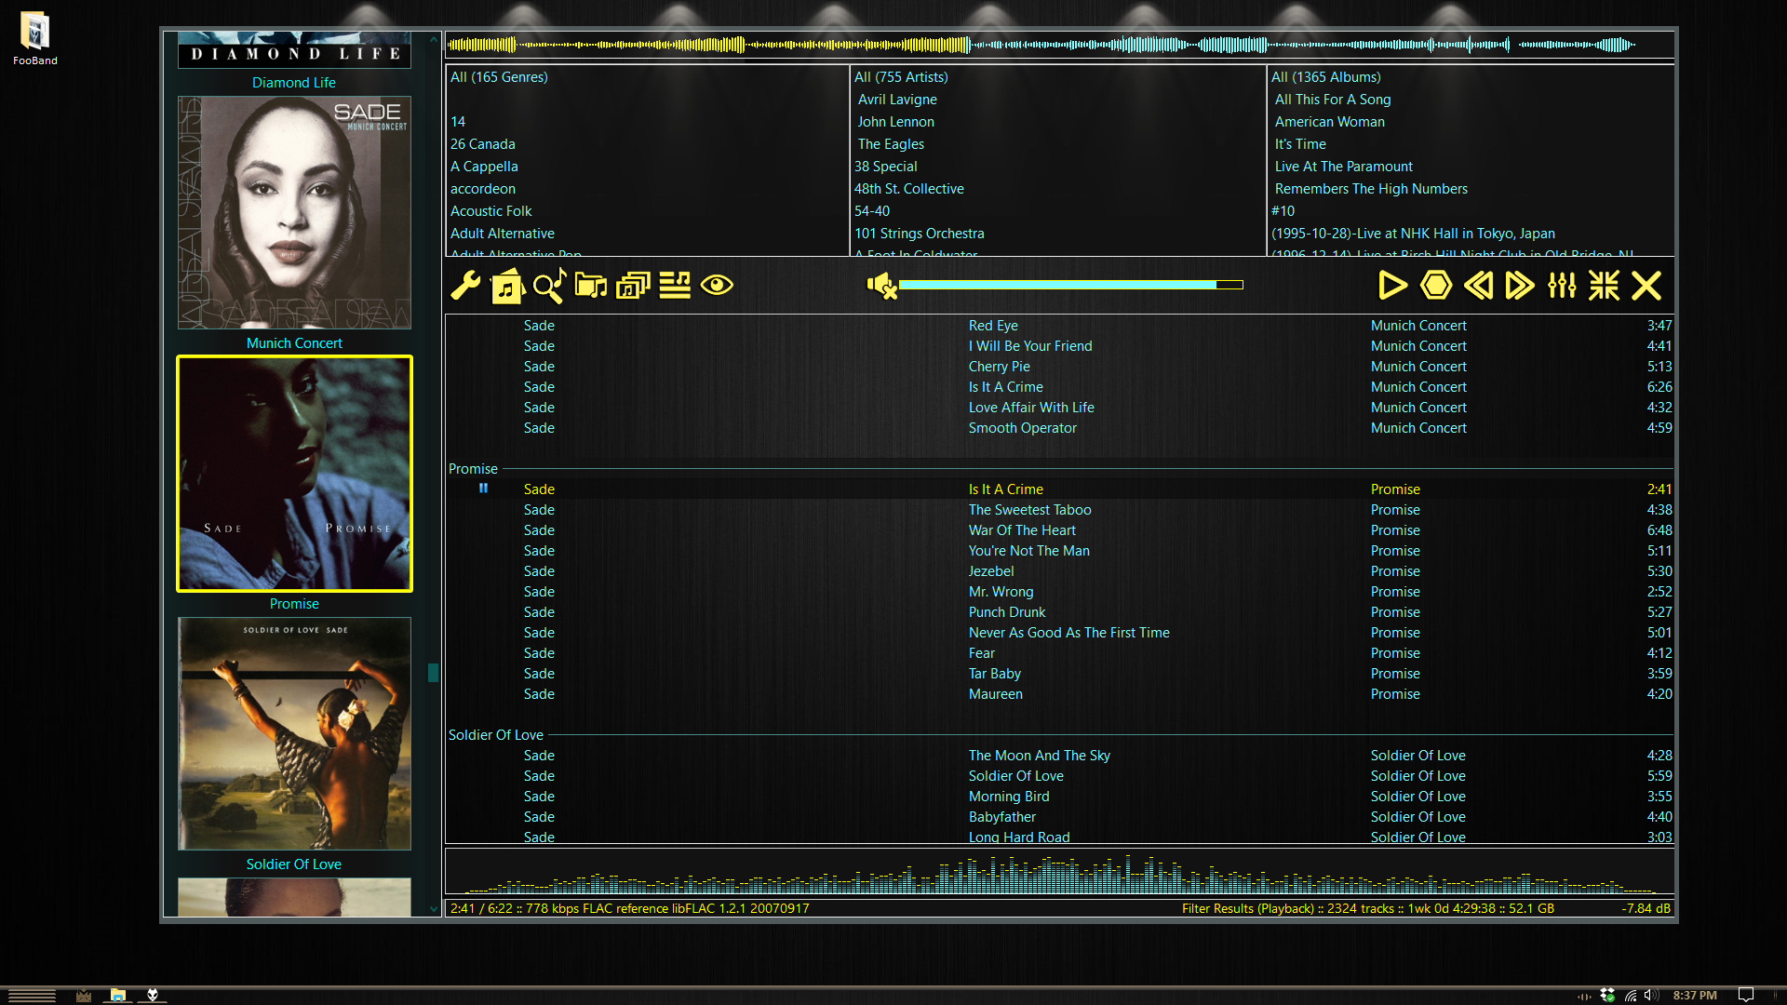Image resolution: width=1787 pixels, height=1005 pixels.
Task: Select The Sweetest Taboo track
Action: coord(1029,510)
